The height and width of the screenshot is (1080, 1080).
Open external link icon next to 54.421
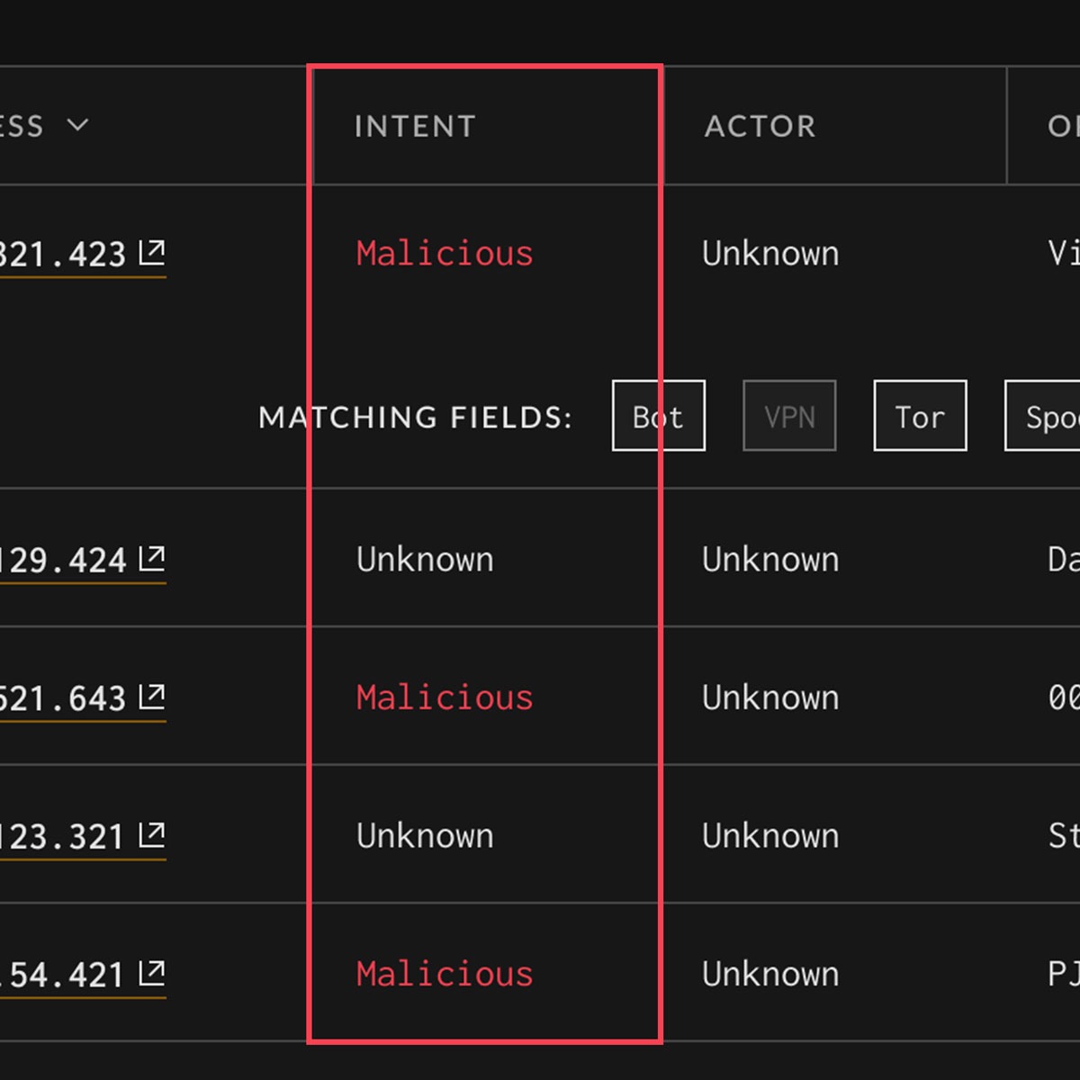[152, 973]
